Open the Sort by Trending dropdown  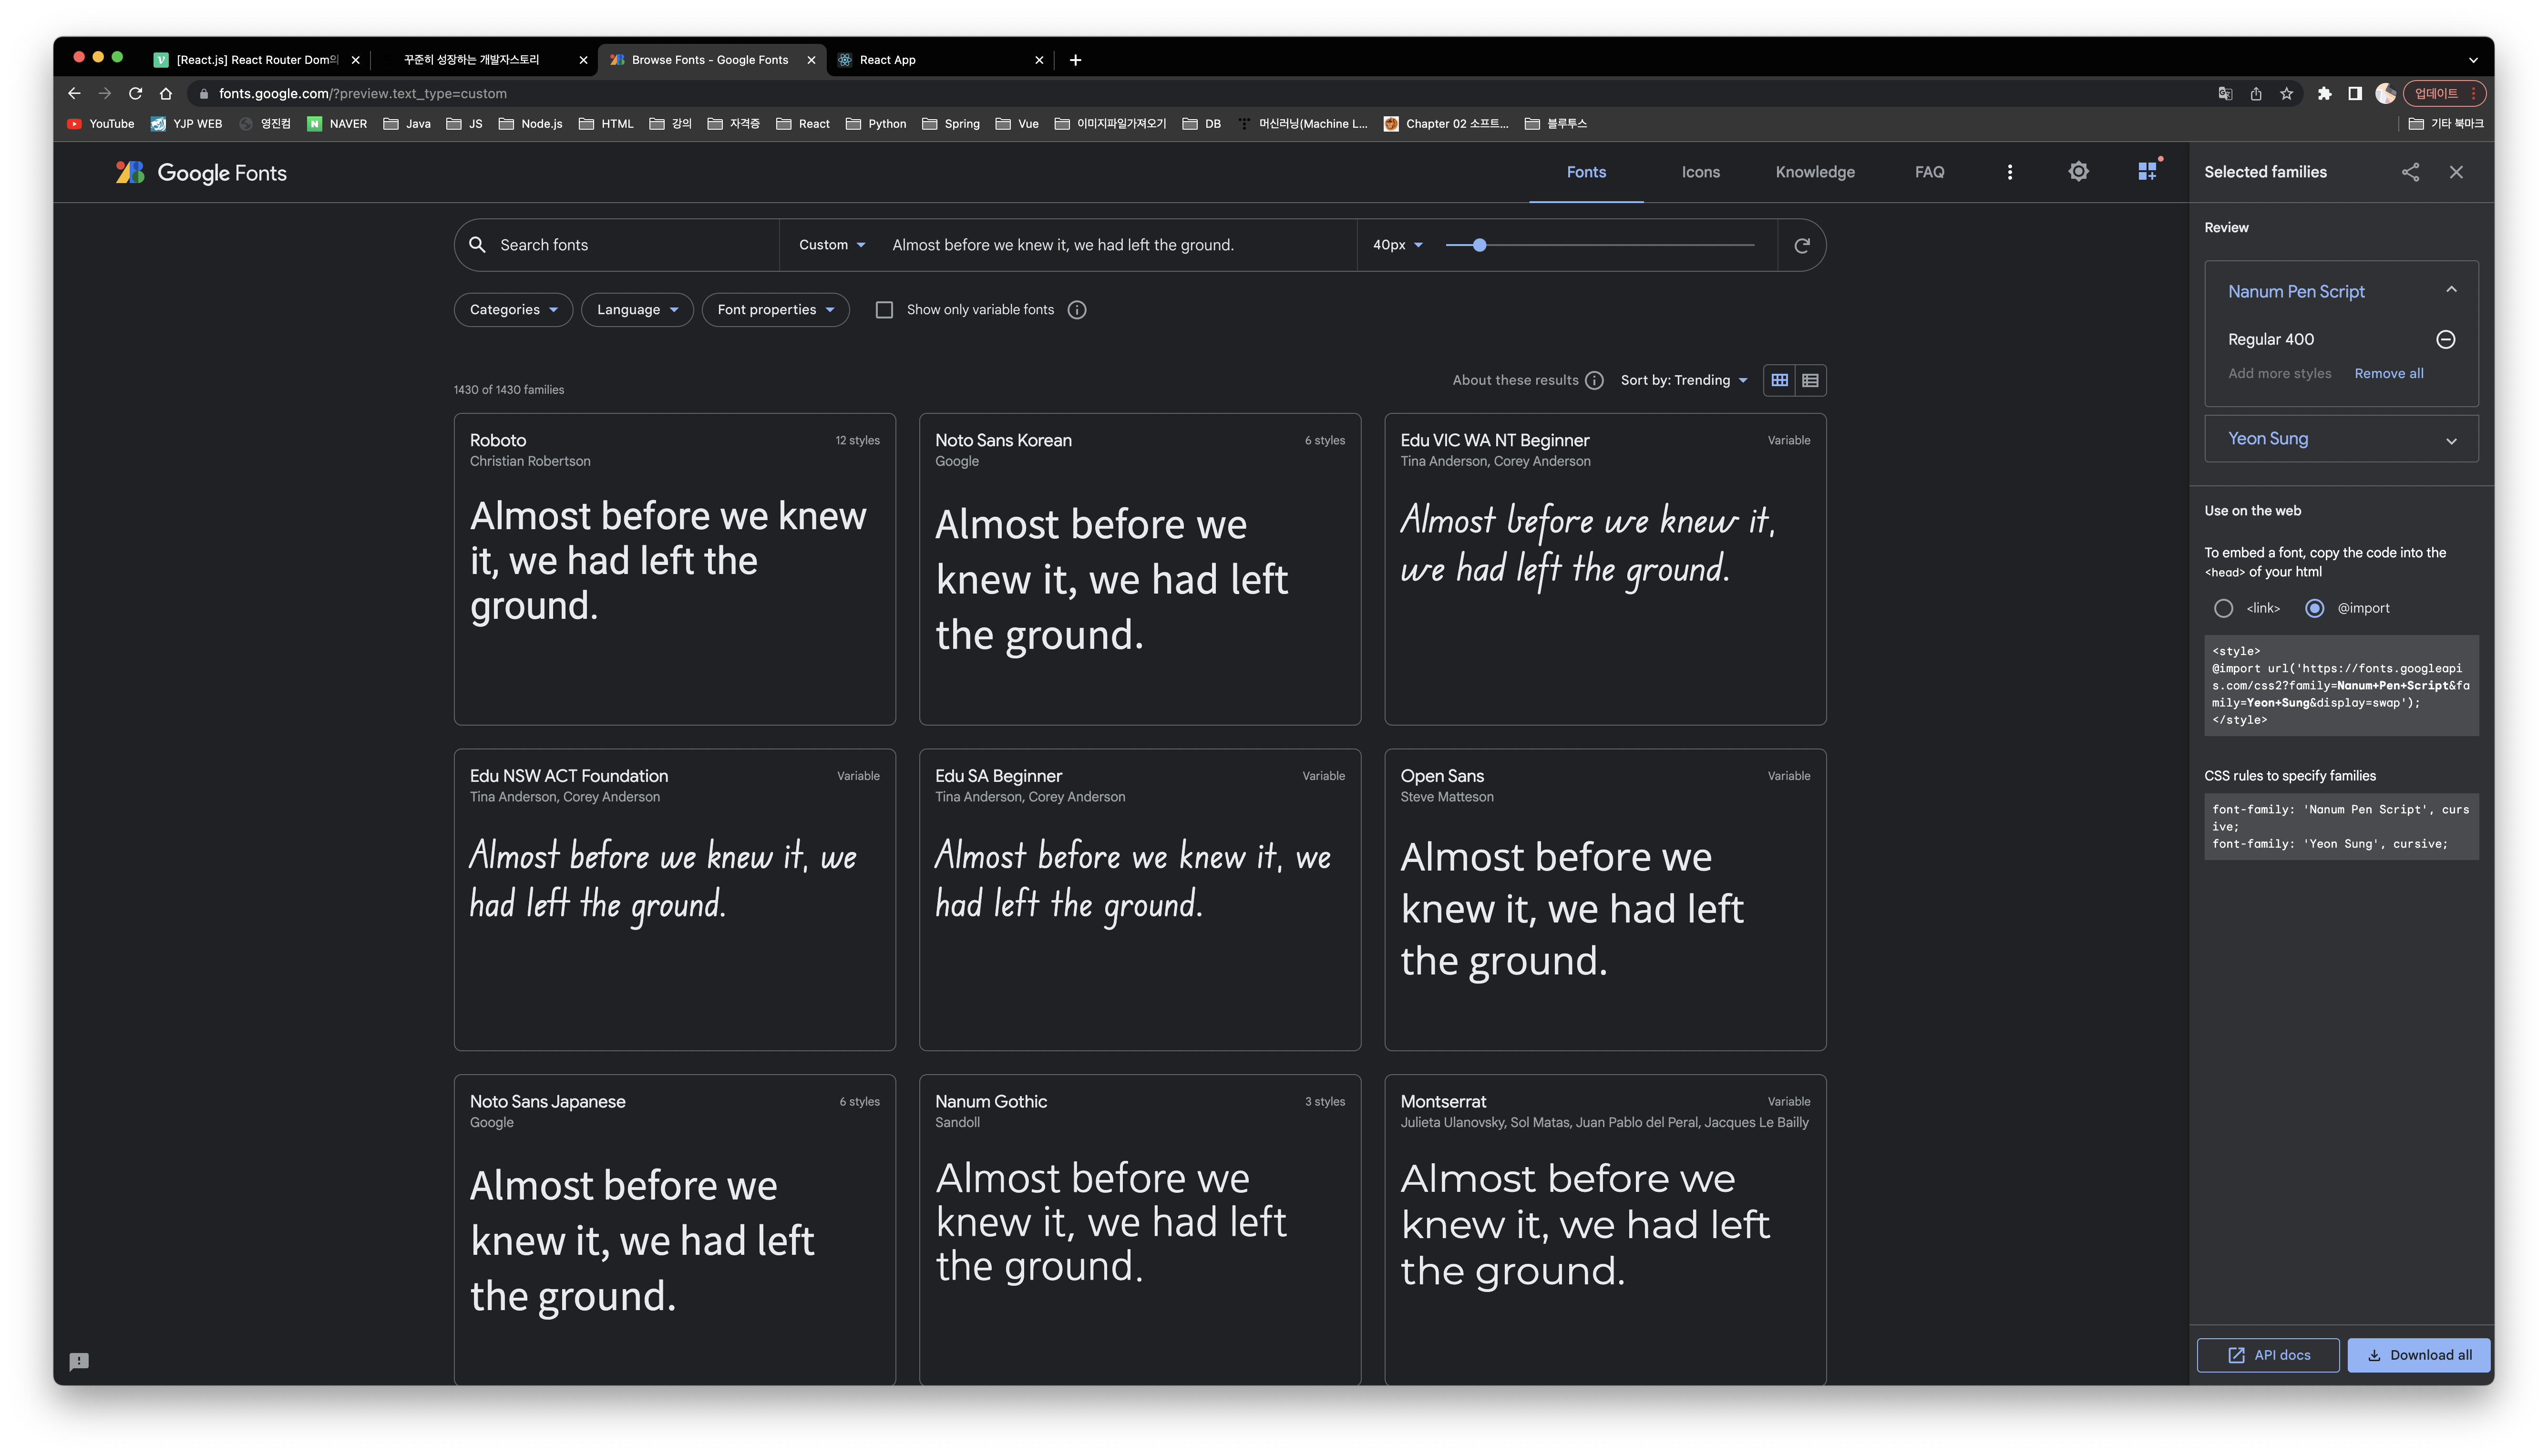[x=1684, y=380]
